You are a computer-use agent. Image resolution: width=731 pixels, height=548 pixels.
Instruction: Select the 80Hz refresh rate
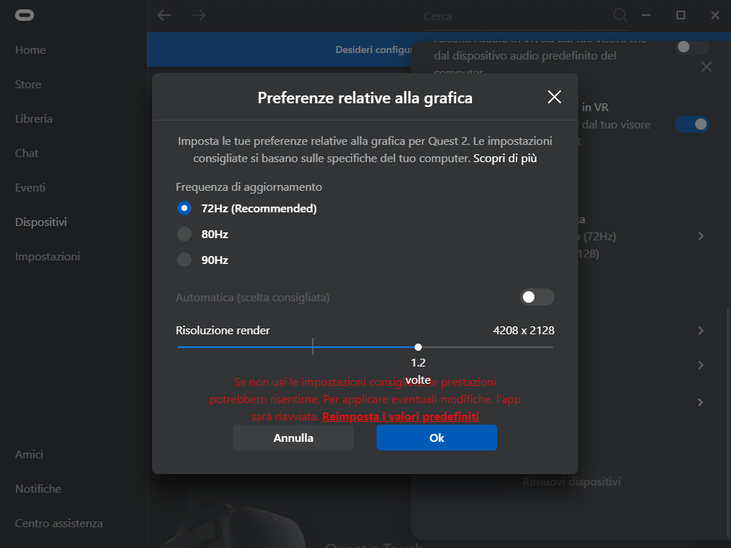click(x=184, y=235)
